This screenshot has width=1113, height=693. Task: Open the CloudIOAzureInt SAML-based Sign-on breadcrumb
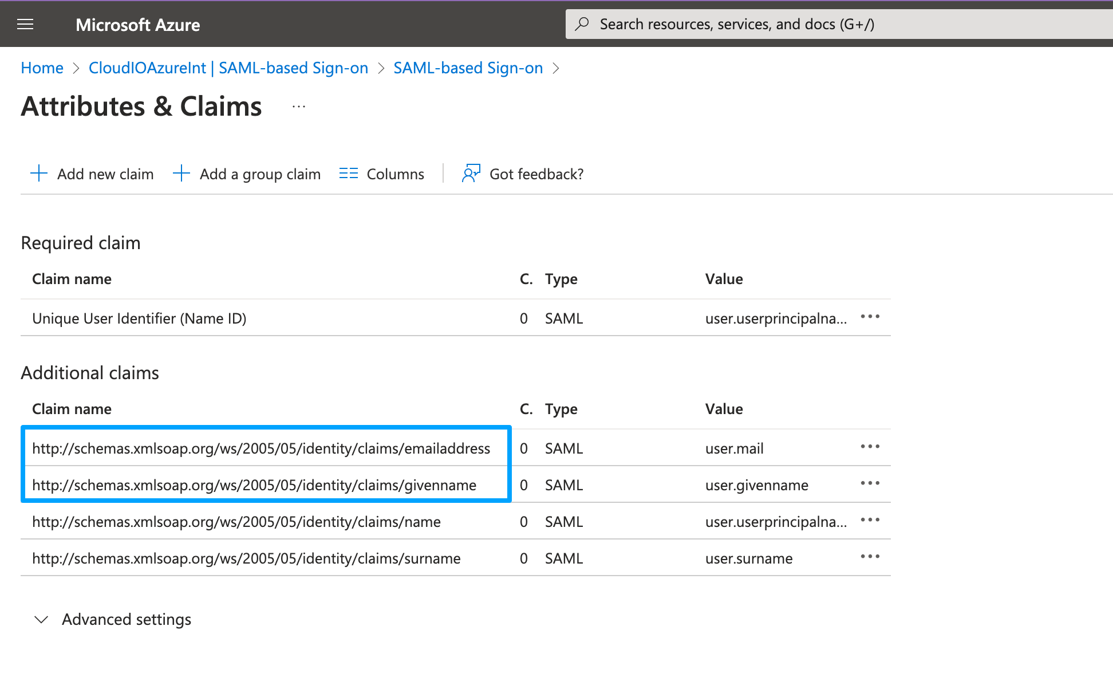point(228,68)
